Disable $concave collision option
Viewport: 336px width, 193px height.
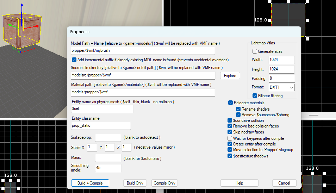(230, 120)
